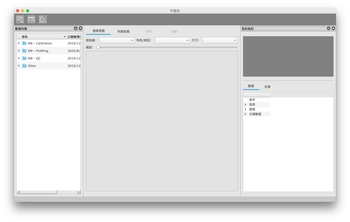
Task: Close the 数据列表 panel
Action: [80, 28]
